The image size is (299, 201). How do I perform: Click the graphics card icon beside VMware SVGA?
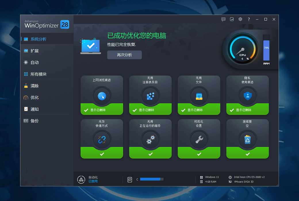point(230,182)
